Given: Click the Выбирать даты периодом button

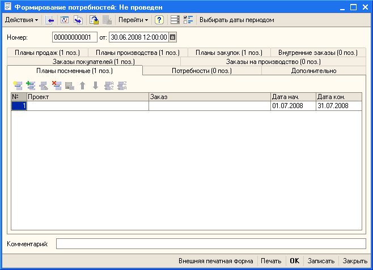Looking at the screenshot, I should tap(236, 20).
